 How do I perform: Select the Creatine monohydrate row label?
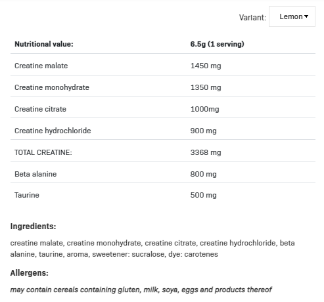pos(52,87)
